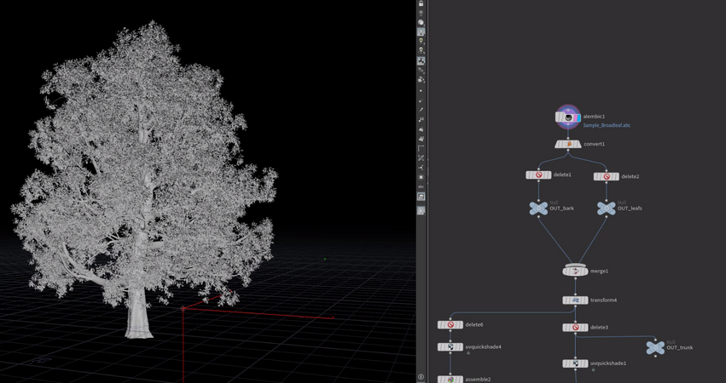Open the Sample_Broadleaf.abc file link
This screenshot has width=726, height=383.
607,125
